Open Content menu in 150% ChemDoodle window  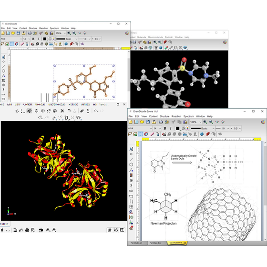pyautogui.click(x=23, y=28)
